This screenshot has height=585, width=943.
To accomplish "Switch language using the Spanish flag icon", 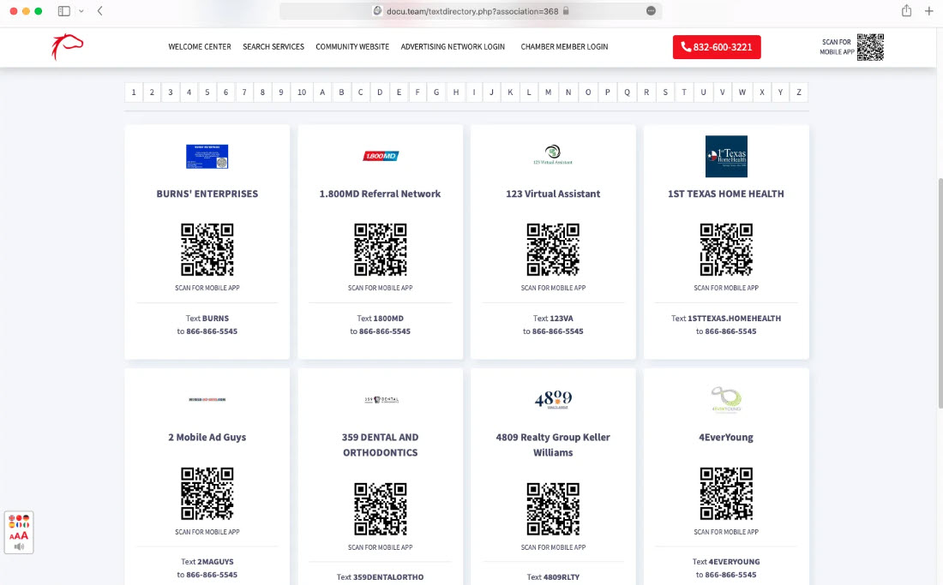I will click(x=12, y=525).
